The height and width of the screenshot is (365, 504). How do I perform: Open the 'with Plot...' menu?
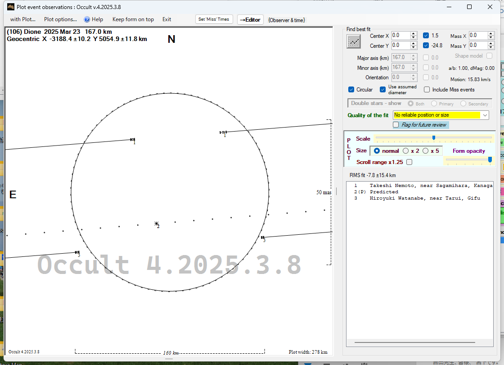pos(22,19)
